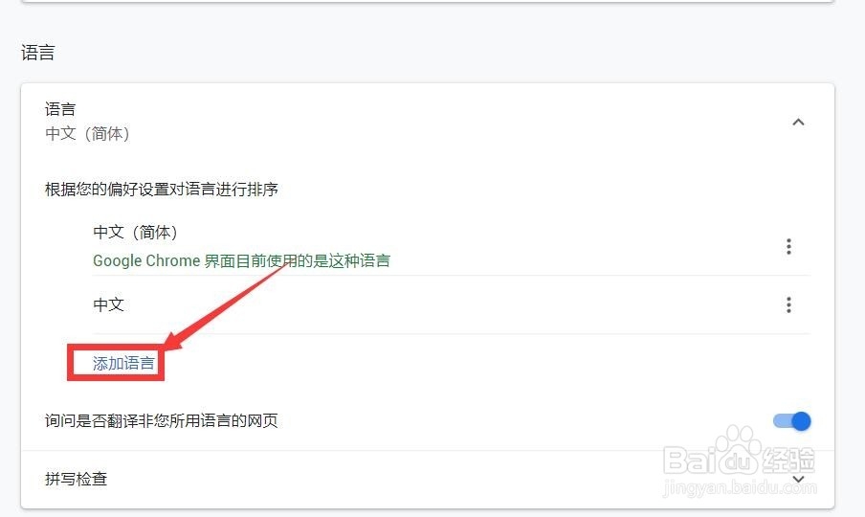Click the 语言 row title inside the card
Image resolution: width=865 pixels, height=517 pixels.
click(x=60, y=109)
